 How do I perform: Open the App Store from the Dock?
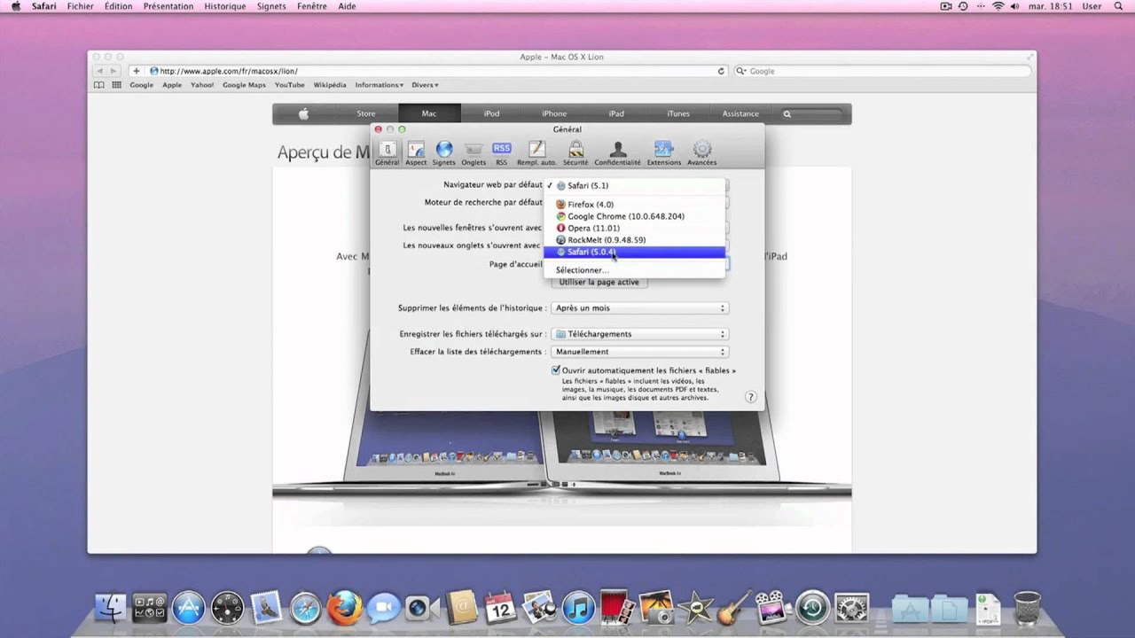(x=189, y=608)
